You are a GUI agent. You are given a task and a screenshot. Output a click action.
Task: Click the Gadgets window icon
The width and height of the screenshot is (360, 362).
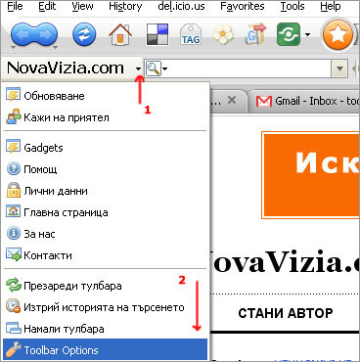(x=13, y=147)
